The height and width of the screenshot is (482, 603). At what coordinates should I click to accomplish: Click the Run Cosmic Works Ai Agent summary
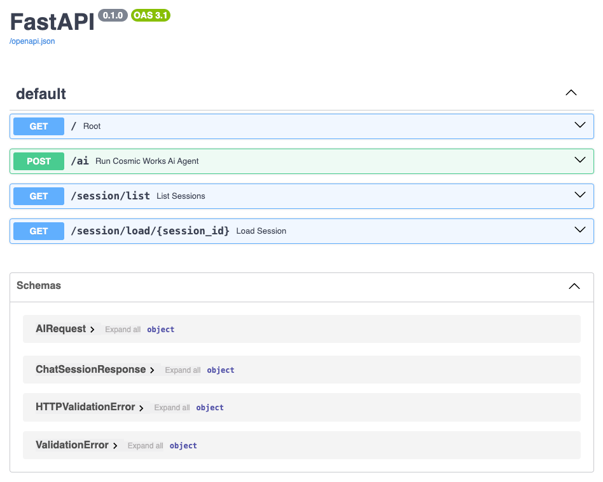click(147, 161)
